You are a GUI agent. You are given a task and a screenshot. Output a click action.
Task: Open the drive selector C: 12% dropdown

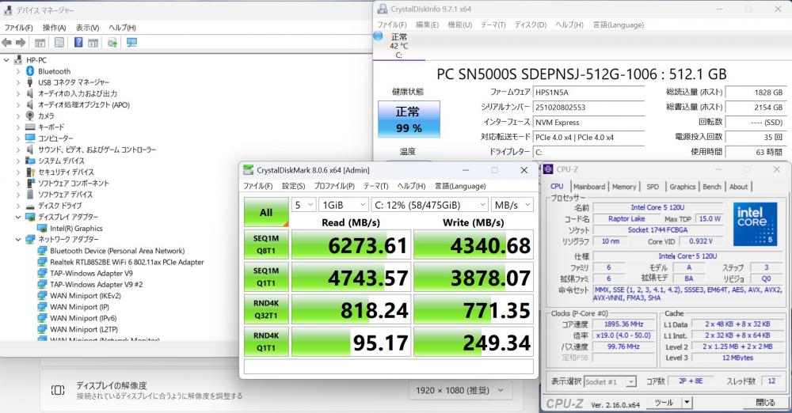coord(430,204)
